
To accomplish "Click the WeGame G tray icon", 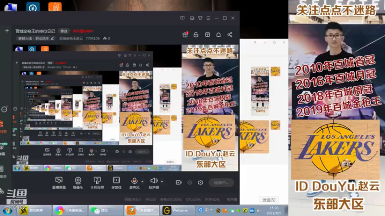I will 218,211.
